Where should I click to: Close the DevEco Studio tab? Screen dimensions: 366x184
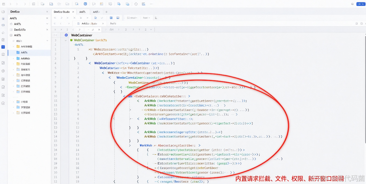[73, 12]
